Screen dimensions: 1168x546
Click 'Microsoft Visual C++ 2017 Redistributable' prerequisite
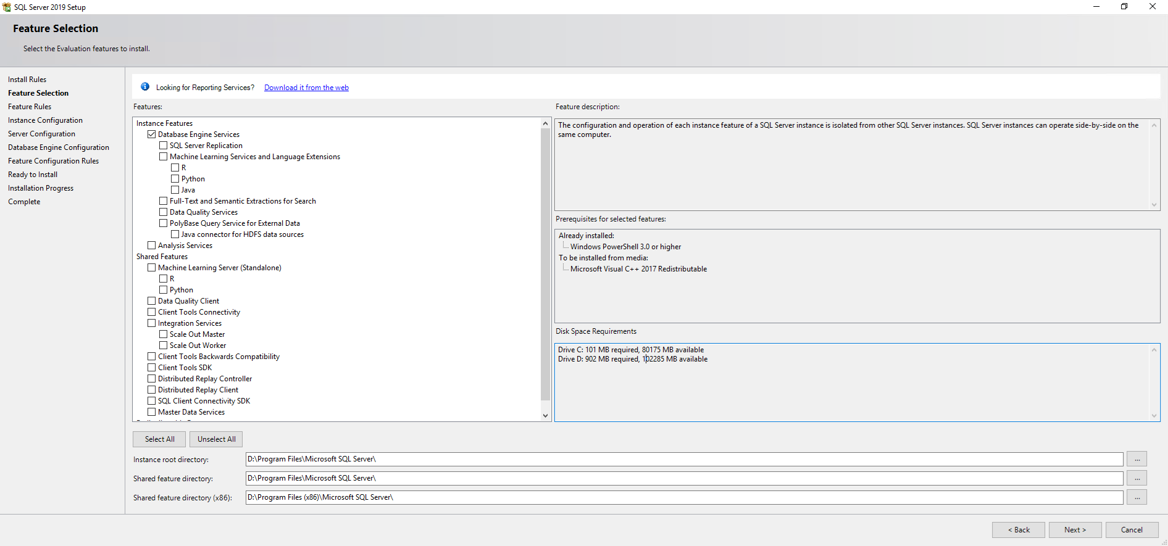point(638,269)
